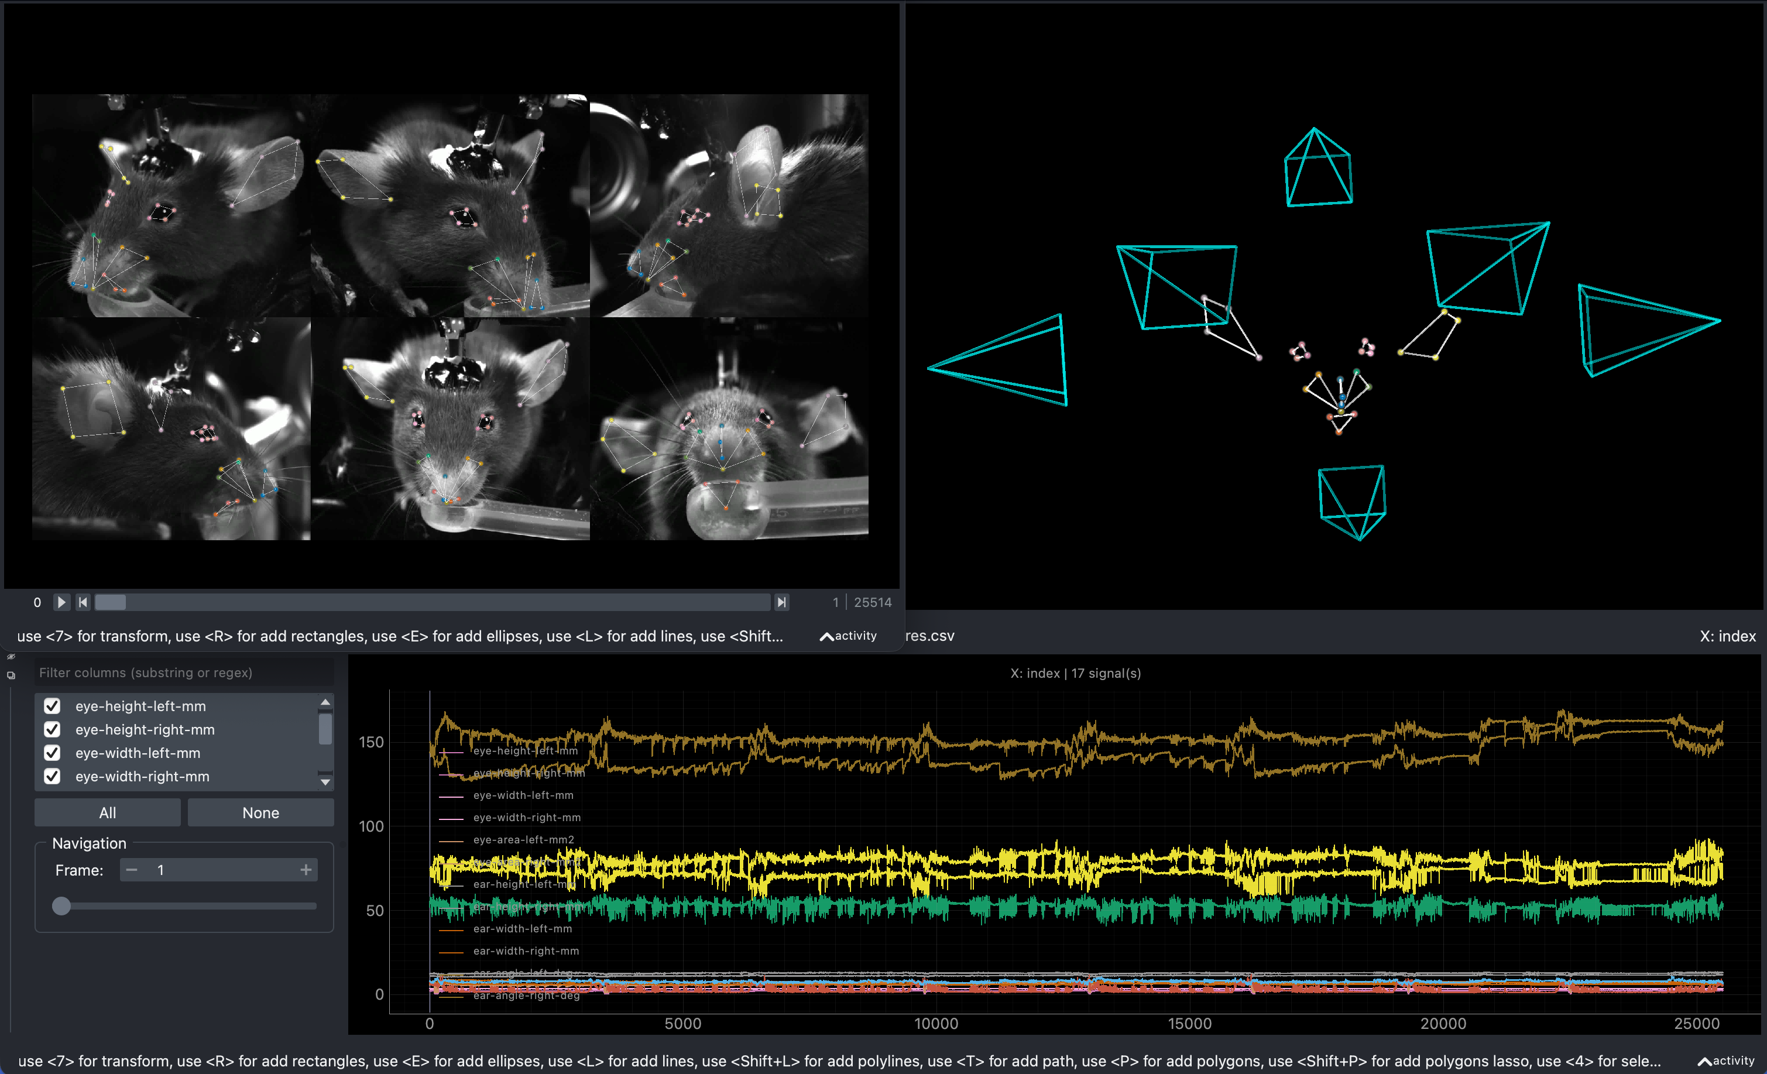Click the Frame navigation slider handle

pos(63,906)
